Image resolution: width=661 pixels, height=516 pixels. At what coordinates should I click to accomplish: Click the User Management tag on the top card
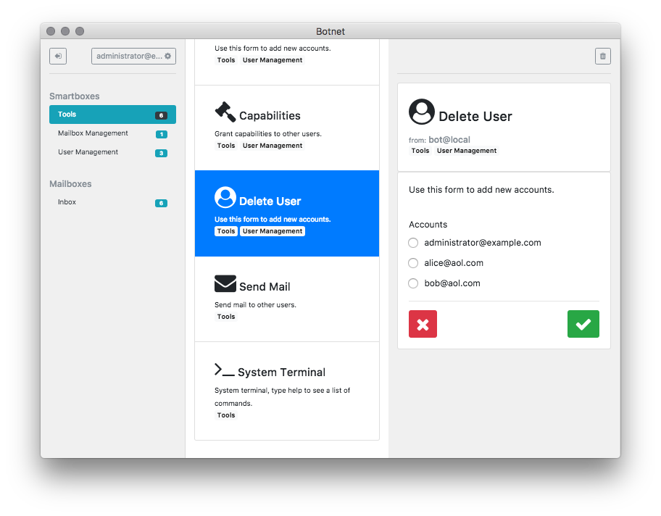pos(273,60)
